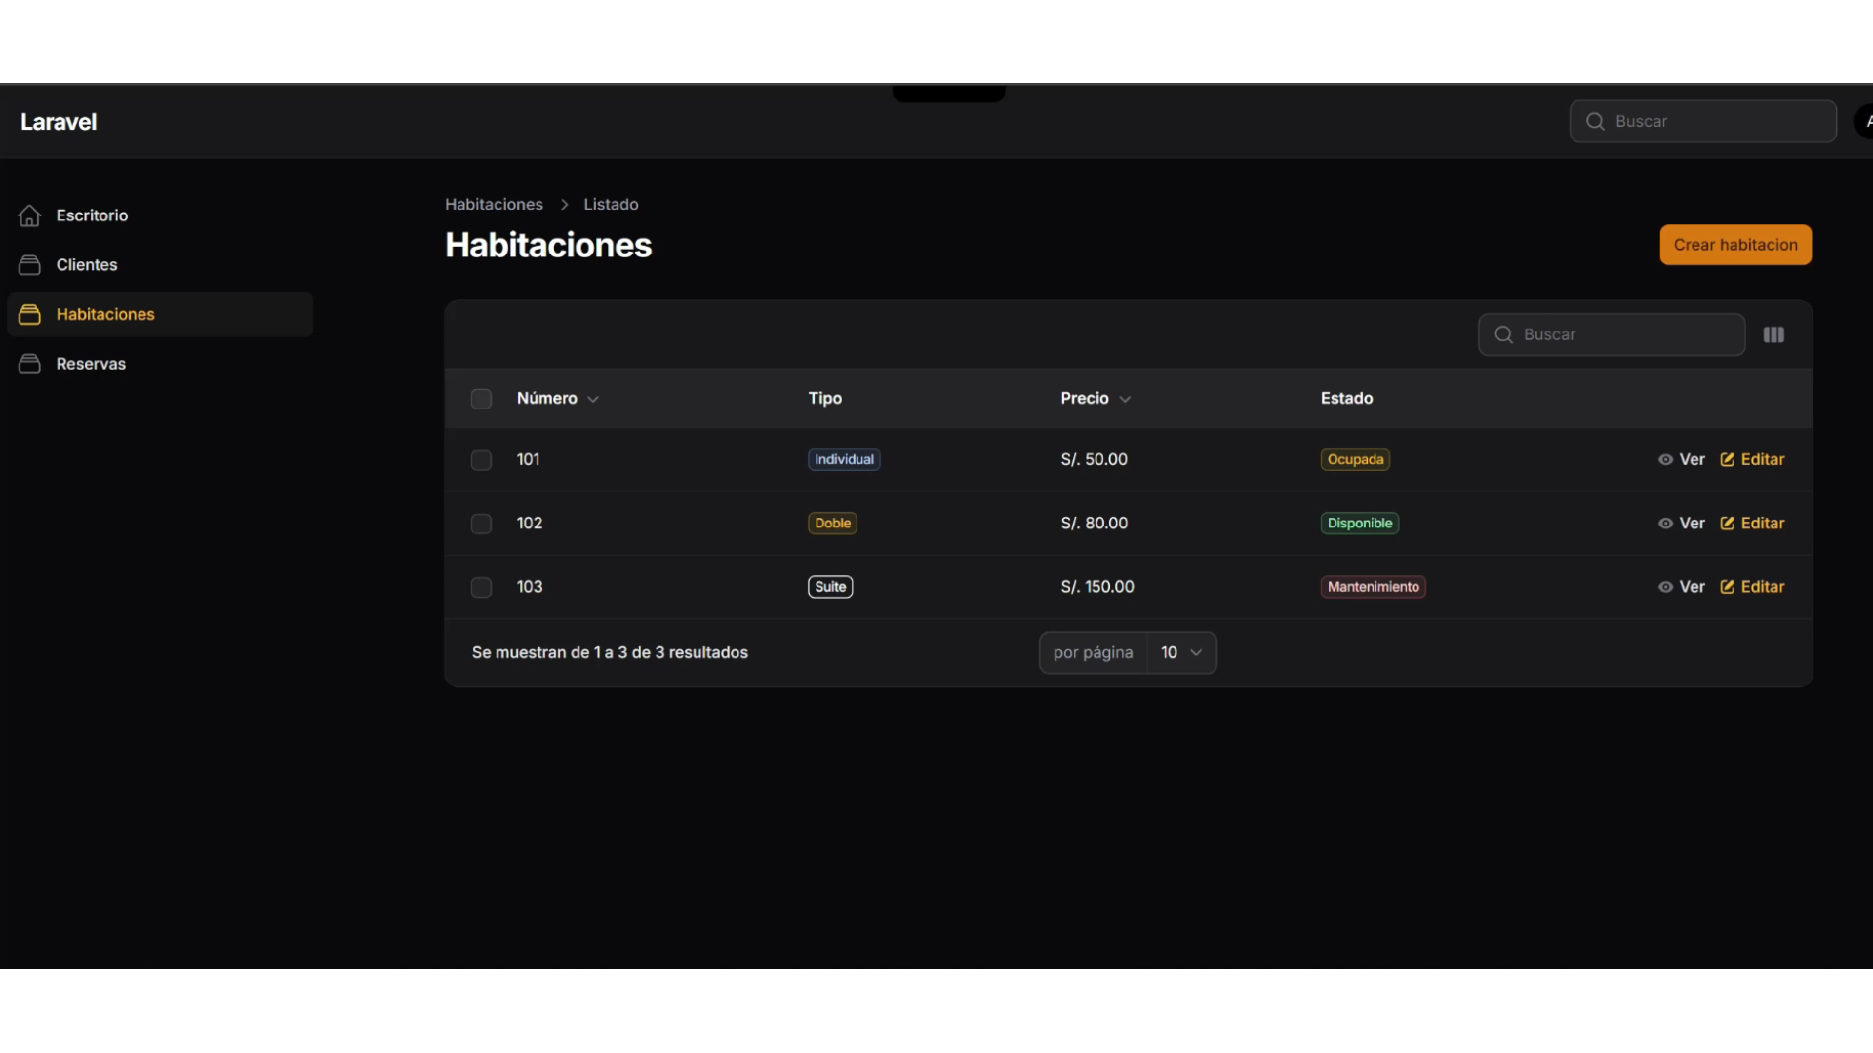Focus the table Buscar search field

coord(1624,334)
